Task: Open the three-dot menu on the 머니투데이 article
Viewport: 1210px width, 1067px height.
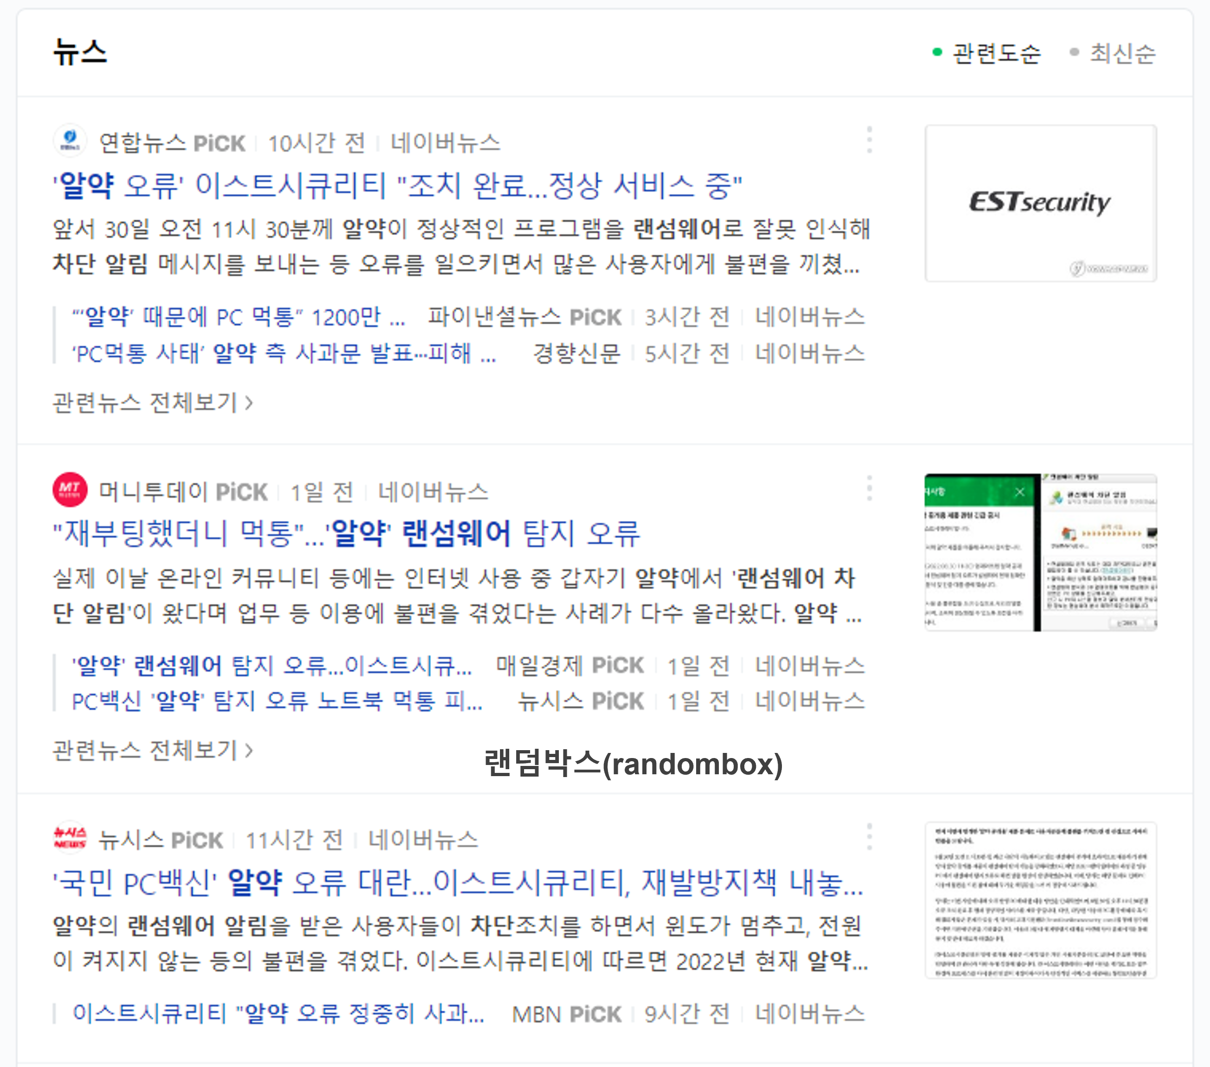Action: [x=869, y=487]
